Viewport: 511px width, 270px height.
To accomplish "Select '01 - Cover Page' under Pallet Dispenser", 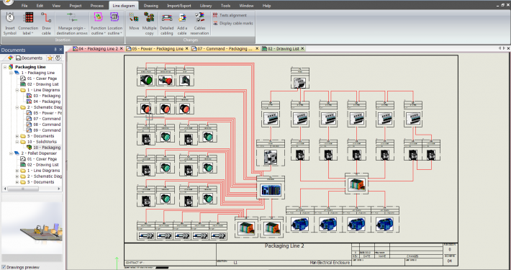I will tap(38, 159).
